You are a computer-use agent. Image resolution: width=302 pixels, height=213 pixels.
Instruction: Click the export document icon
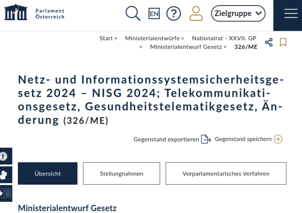click(x=206, y=139)
